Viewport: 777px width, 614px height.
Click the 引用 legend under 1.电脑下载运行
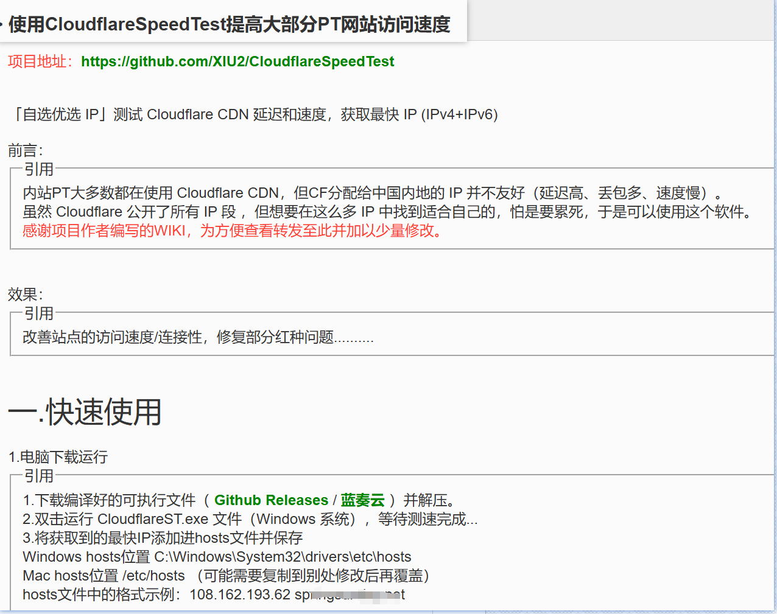tap(39, 476)
